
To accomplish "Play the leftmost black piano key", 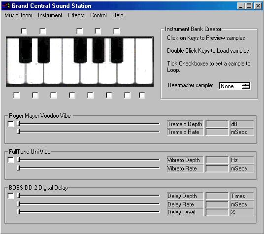I will [x=26, y=50].
